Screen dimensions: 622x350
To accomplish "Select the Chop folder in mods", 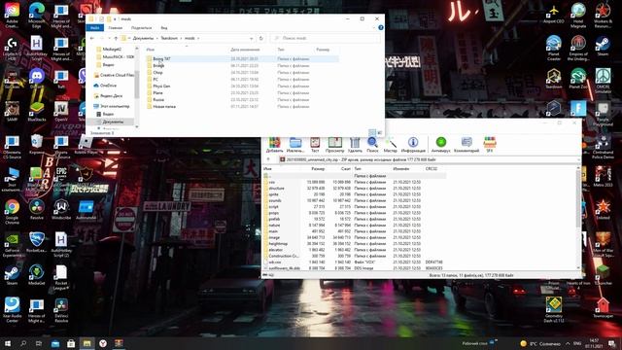I will (157, 73).
